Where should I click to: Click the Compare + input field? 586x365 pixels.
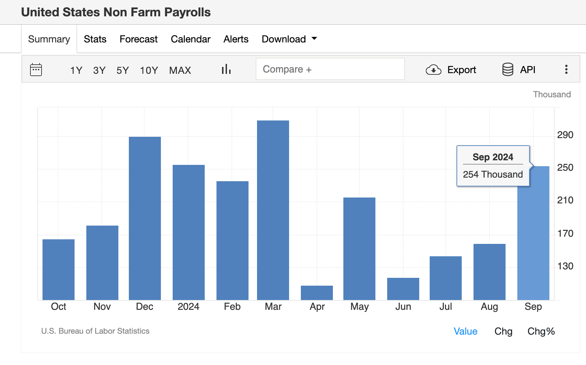pyautogui.click(x=330, y=69)
